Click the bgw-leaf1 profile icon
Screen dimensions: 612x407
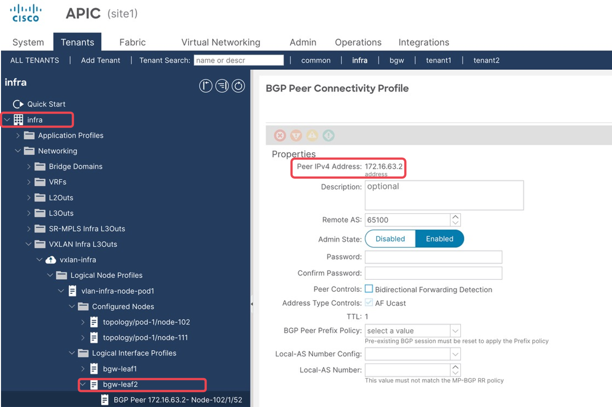(x=94, y=369)
